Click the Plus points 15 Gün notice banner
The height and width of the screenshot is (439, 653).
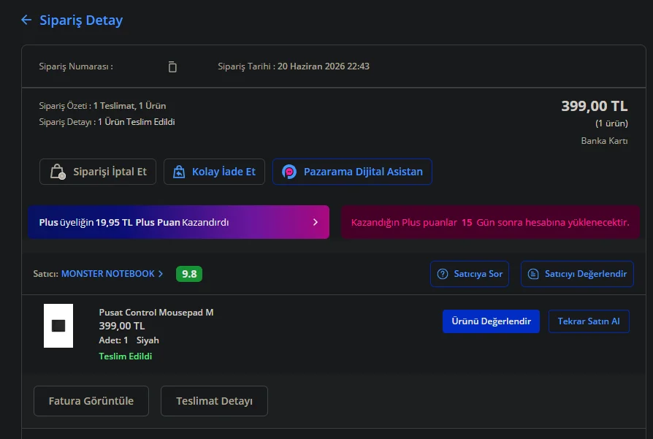[x=490, y=222]
